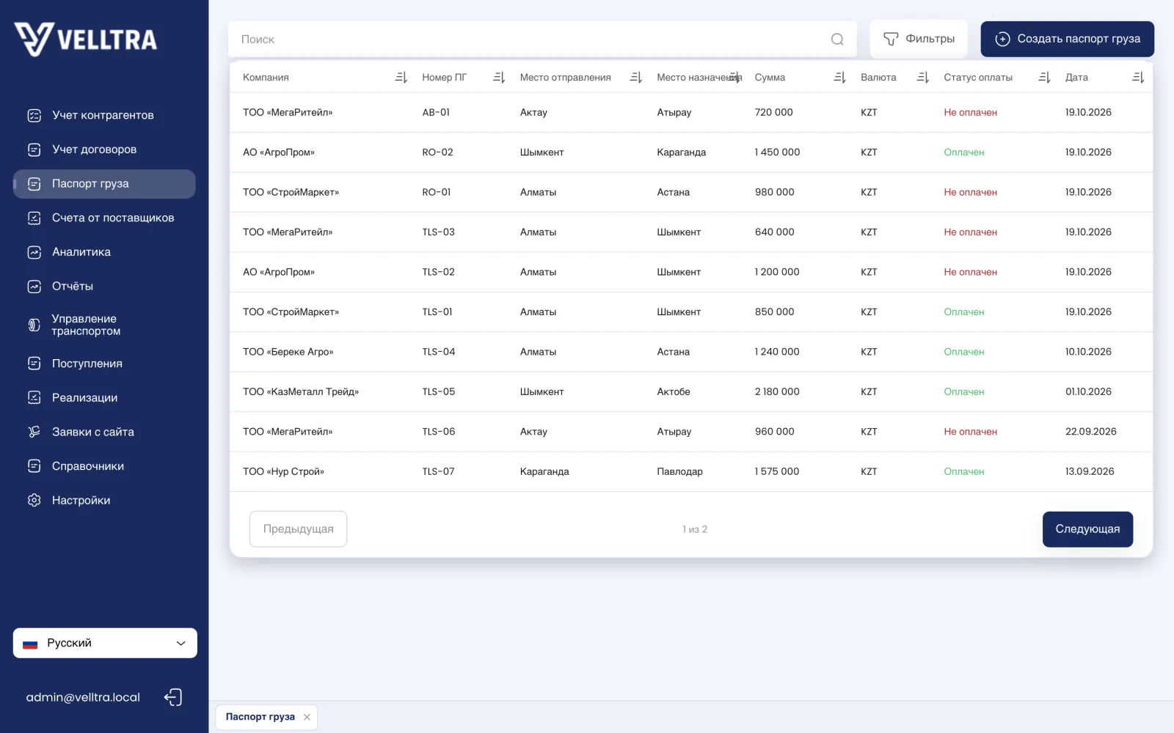
Task: Close the Паспорт груза bottom tab
Action: pos(307,717)
